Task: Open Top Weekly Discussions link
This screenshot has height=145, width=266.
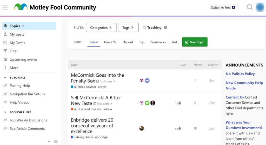Action: (28, 120)
